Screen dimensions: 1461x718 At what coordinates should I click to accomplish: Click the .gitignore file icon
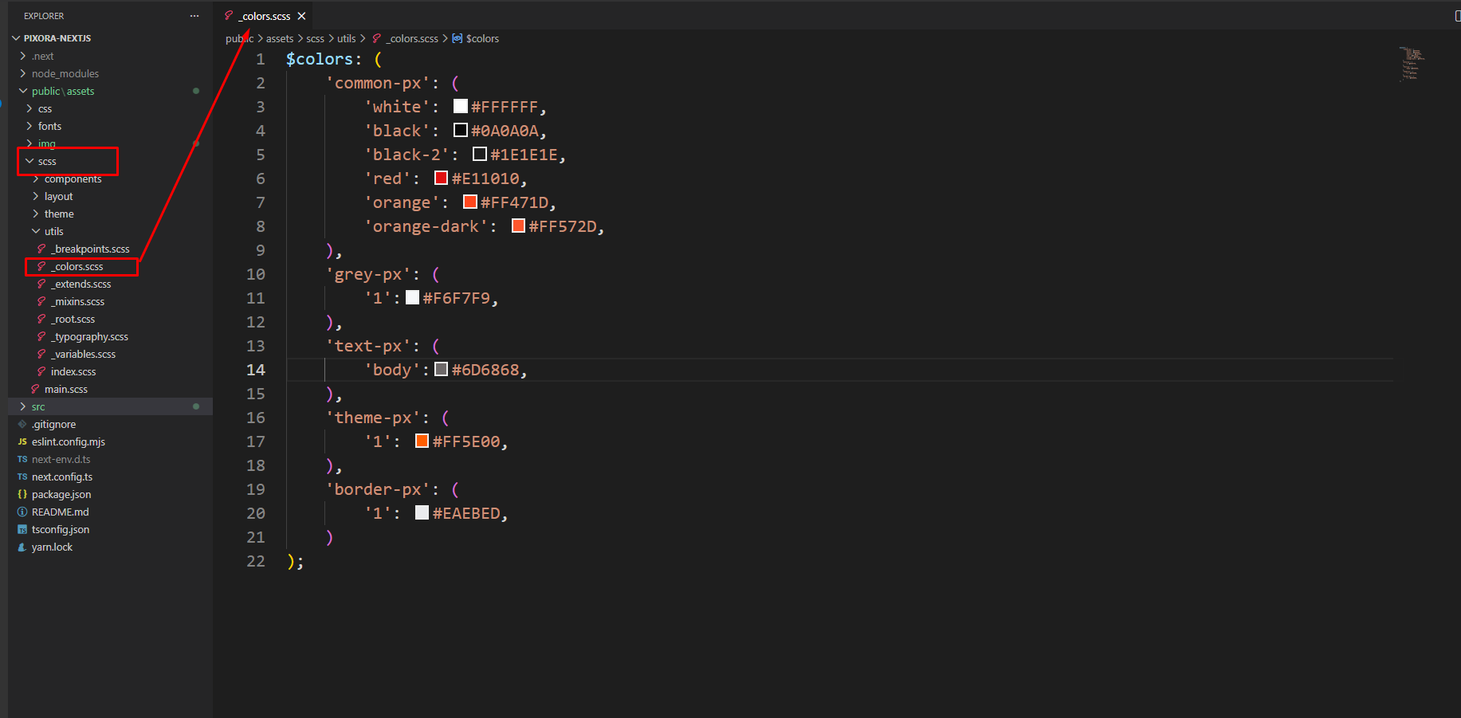coord(22,424)
